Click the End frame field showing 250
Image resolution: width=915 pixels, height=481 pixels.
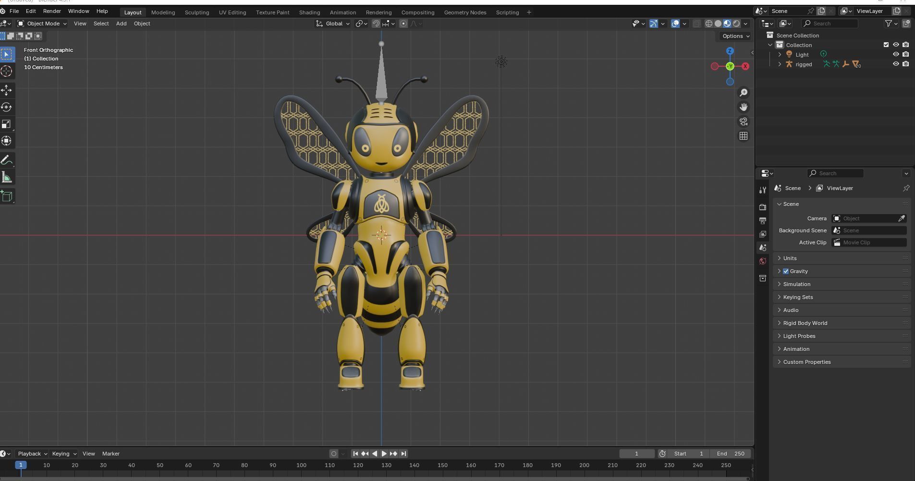tap(731, 454)
